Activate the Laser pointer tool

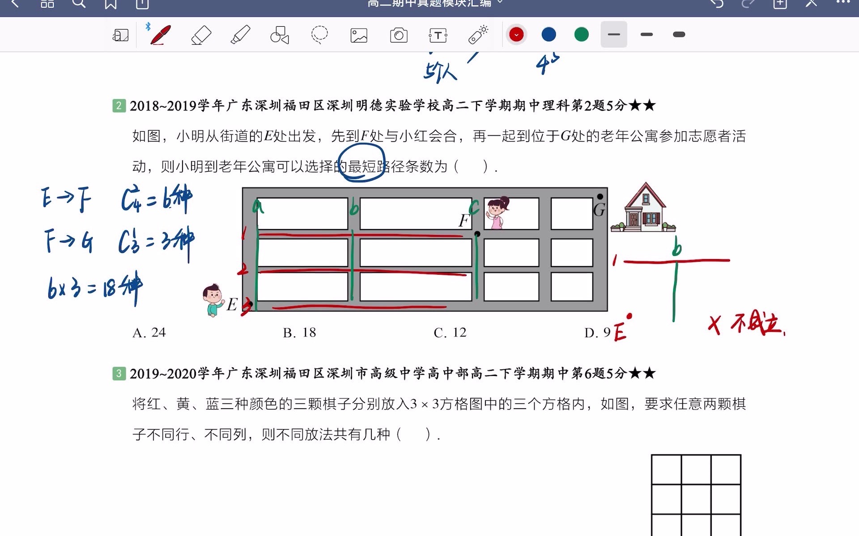click(478, 35)
